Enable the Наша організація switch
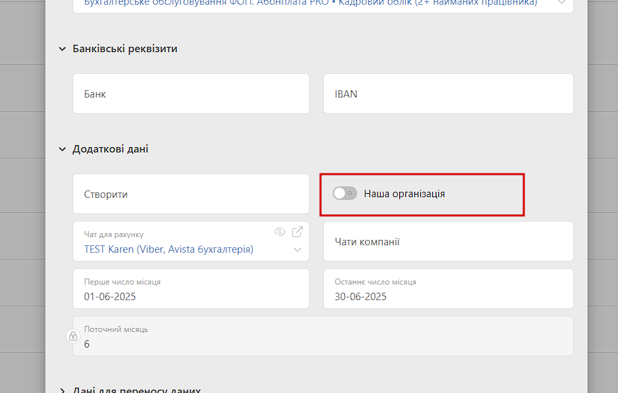The width and height of the screenshot is (618, 393). click(345, 194)
